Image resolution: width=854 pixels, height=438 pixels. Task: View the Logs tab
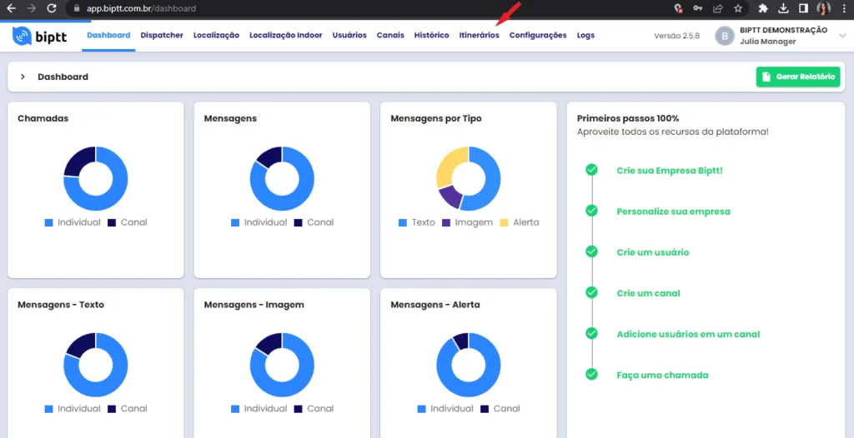click(585, 35)
